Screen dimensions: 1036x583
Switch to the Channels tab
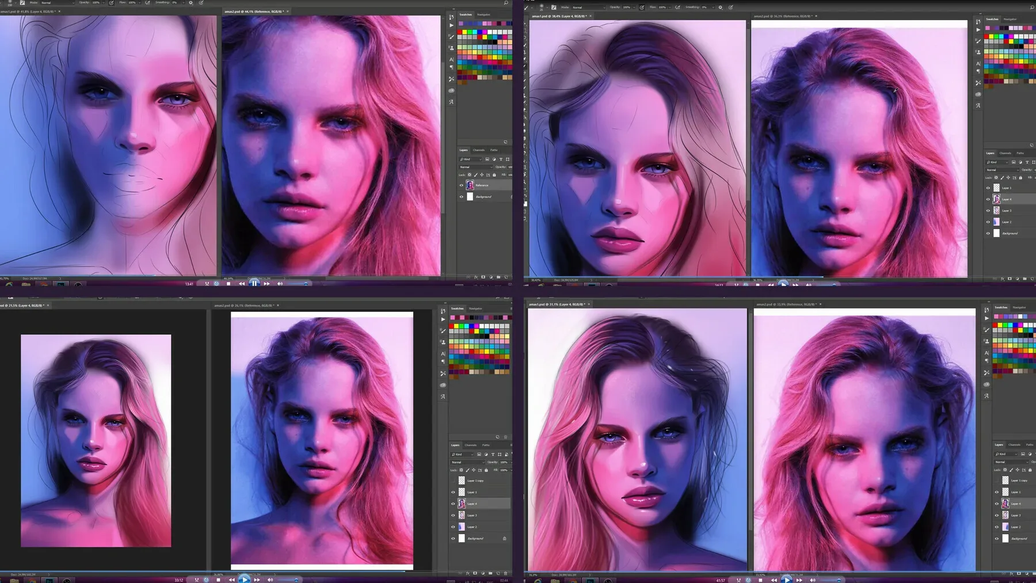point(470,445)
